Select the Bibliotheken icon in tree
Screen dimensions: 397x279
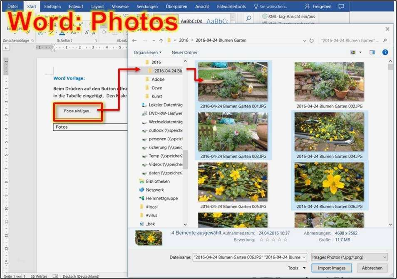(141, 181)
